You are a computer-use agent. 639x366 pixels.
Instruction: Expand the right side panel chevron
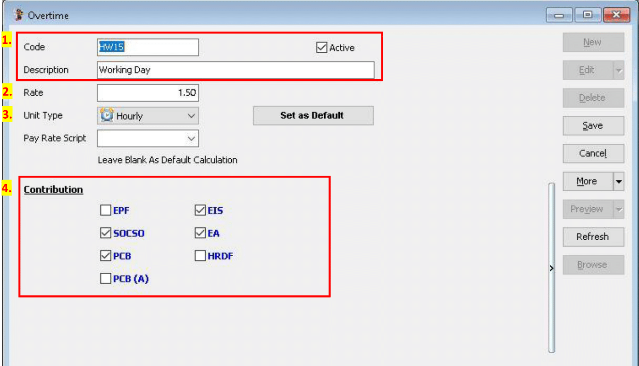(x=551, y=268)
